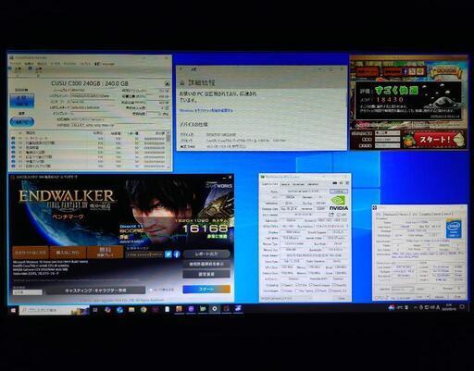Image resolution: width=474 pixels, height=371 pixels.
Task: Open the first menu (ファイル) in CrystalDiskInfo
Action: [x=15, y=64]
